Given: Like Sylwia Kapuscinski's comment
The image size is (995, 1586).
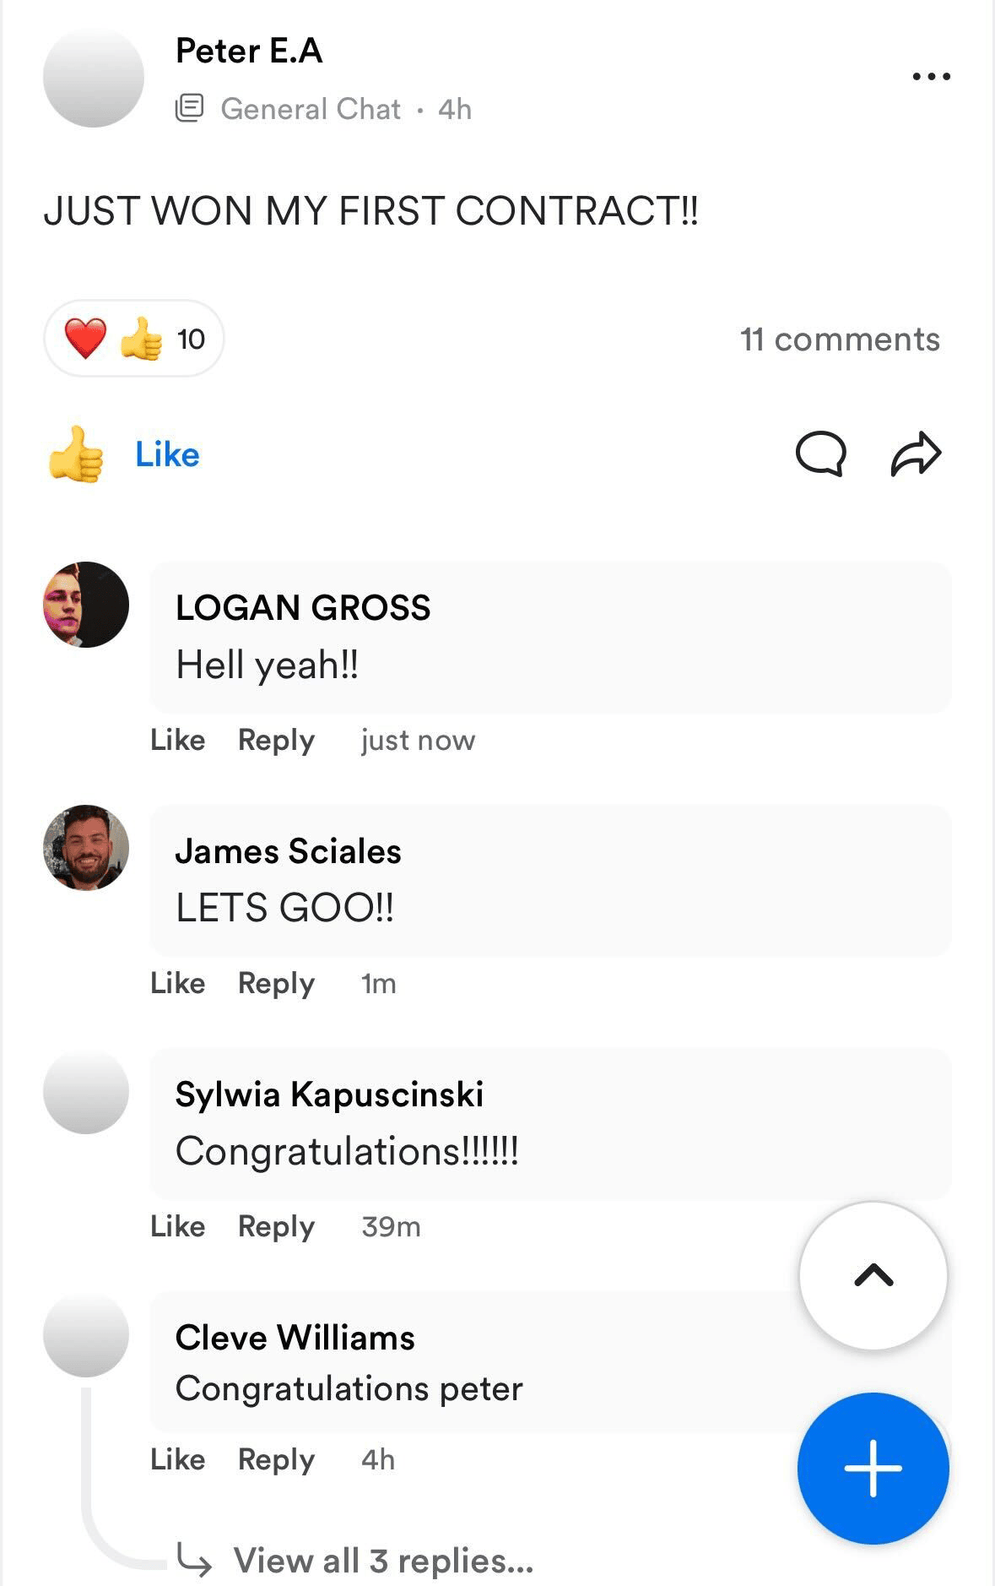Looking at the screenshot, I should (177, 1226).
